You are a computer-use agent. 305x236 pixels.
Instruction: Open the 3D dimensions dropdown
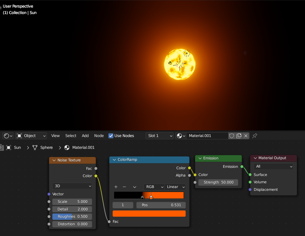72,186
